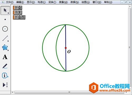
Task: Select the Marker pen tool
Action: (5, 66)
